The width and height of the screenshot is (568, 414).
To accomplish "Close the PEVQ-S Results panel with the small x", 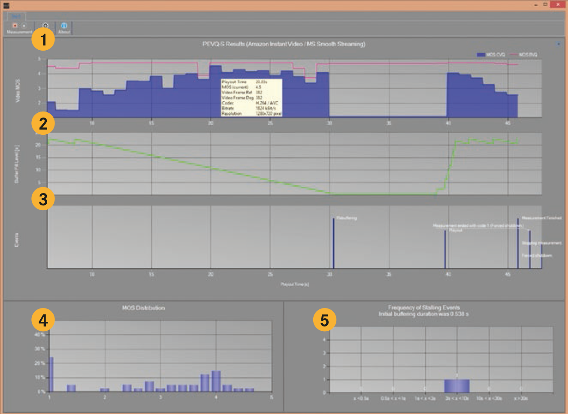I will tap(559, 44).
